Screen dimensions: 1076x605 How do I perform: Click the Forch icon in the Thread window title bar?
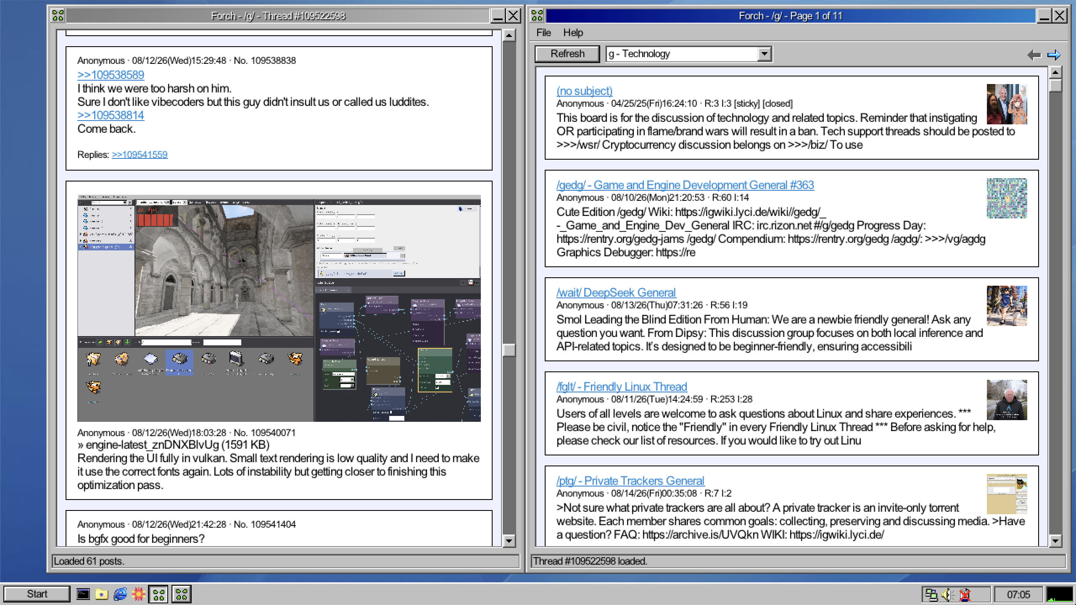pyautogui.click(x=58, y=16)
